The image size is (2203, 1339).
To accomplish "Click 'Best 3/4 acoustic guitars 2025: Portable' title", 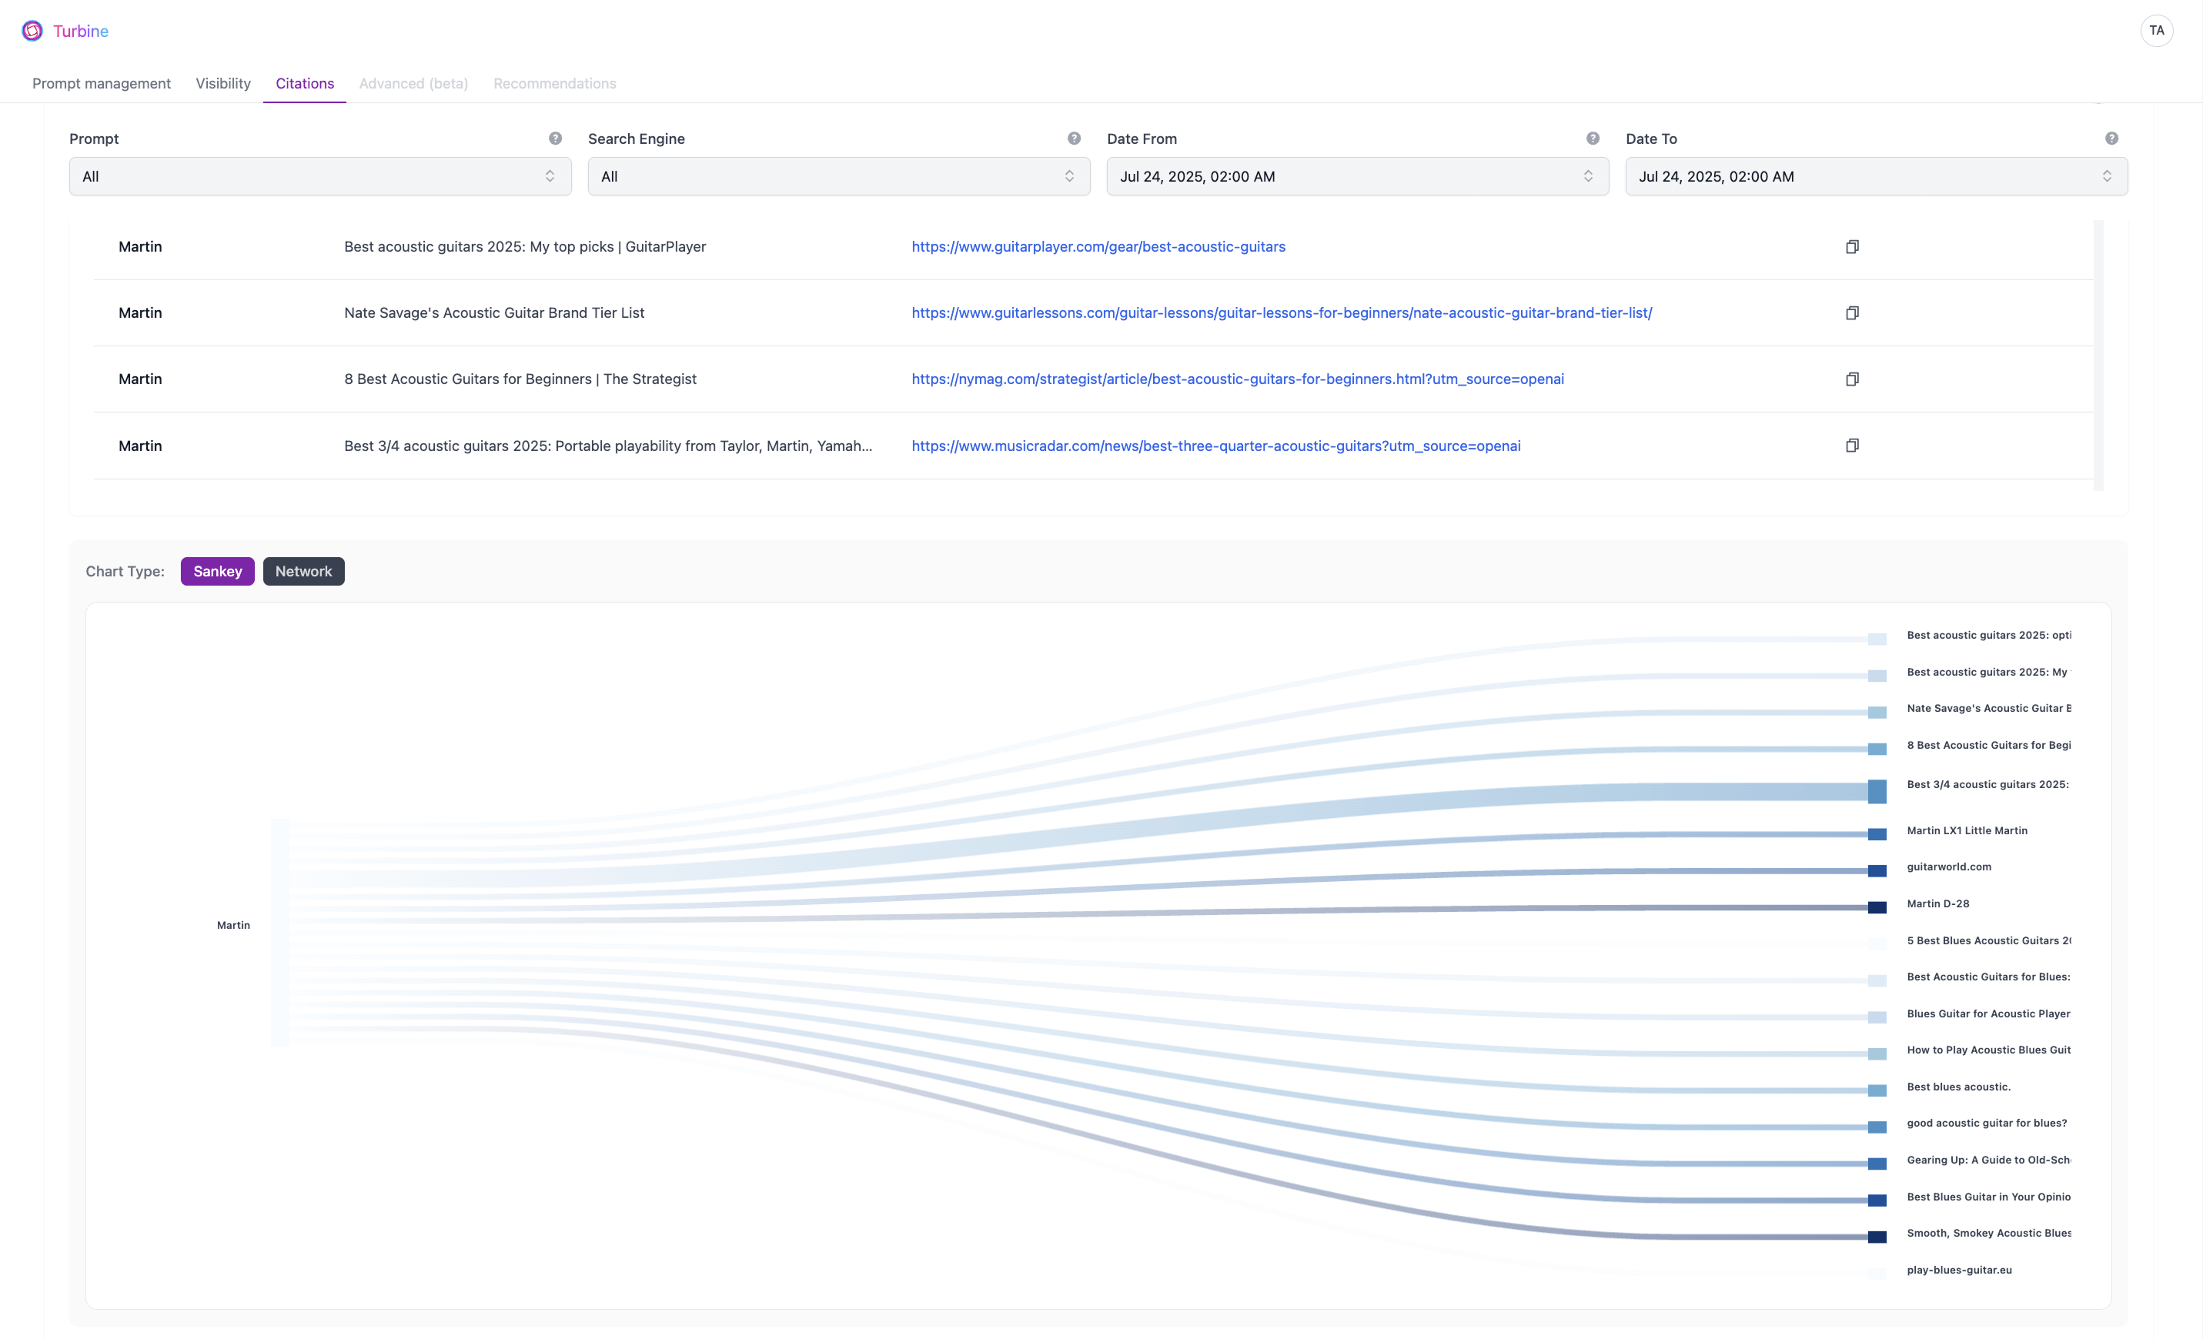I will tap(608, 446).
